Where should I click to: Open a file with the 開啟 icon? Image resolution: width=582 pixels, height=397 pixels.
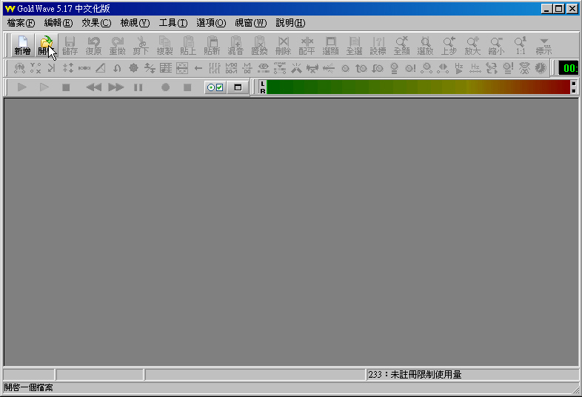46,46
